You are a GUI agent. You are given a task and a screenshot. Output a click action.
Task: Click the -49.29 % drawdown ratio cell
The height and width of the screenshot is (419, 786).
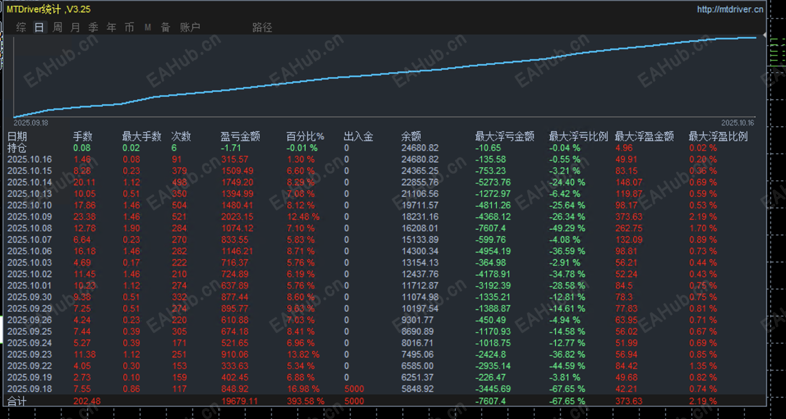(567, 228)
